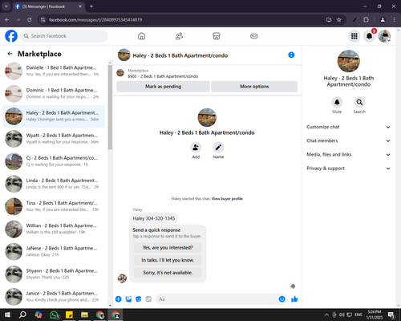Expand the Chat members section

(x=348, y=140)
